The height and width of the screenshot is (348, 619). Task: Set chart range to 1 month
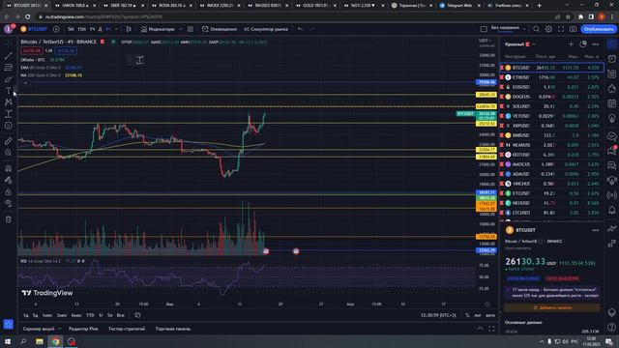point(47,315)
